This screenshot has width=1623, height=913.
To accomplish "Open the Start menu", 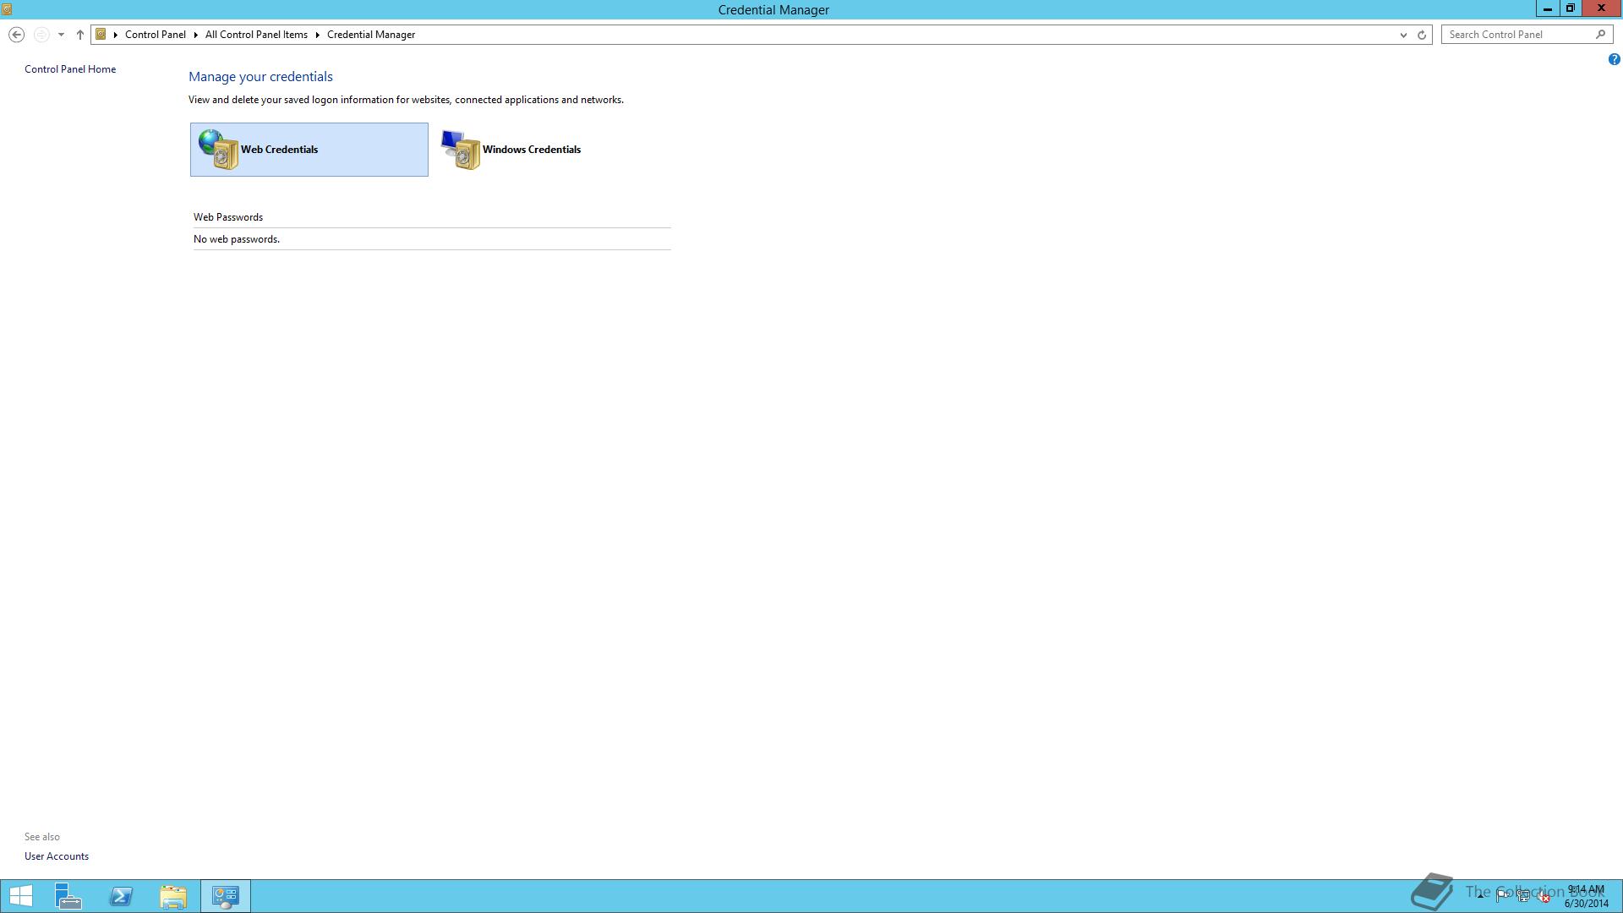I will tap(20, 896).
